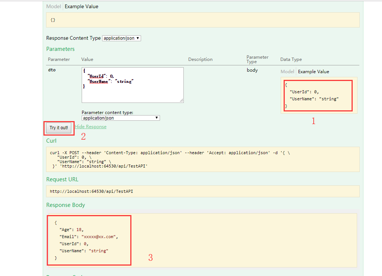The image size is (382, 276).
Task: Click the Response Body heading
Action: coord(66,205)
